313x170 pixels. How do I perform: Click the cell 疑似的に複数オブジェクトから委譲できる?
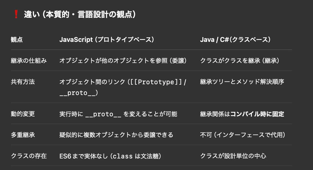[x=116, y=135]
